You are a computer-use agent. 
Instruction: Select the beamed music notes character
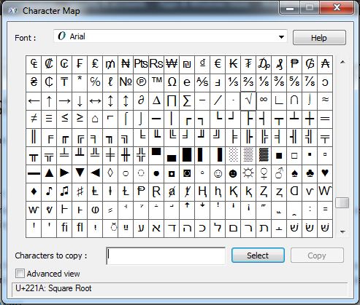click(64, 191)
